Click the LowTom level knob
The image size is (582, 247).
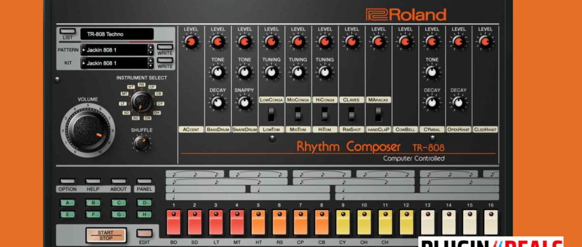[x=271, y=42]
